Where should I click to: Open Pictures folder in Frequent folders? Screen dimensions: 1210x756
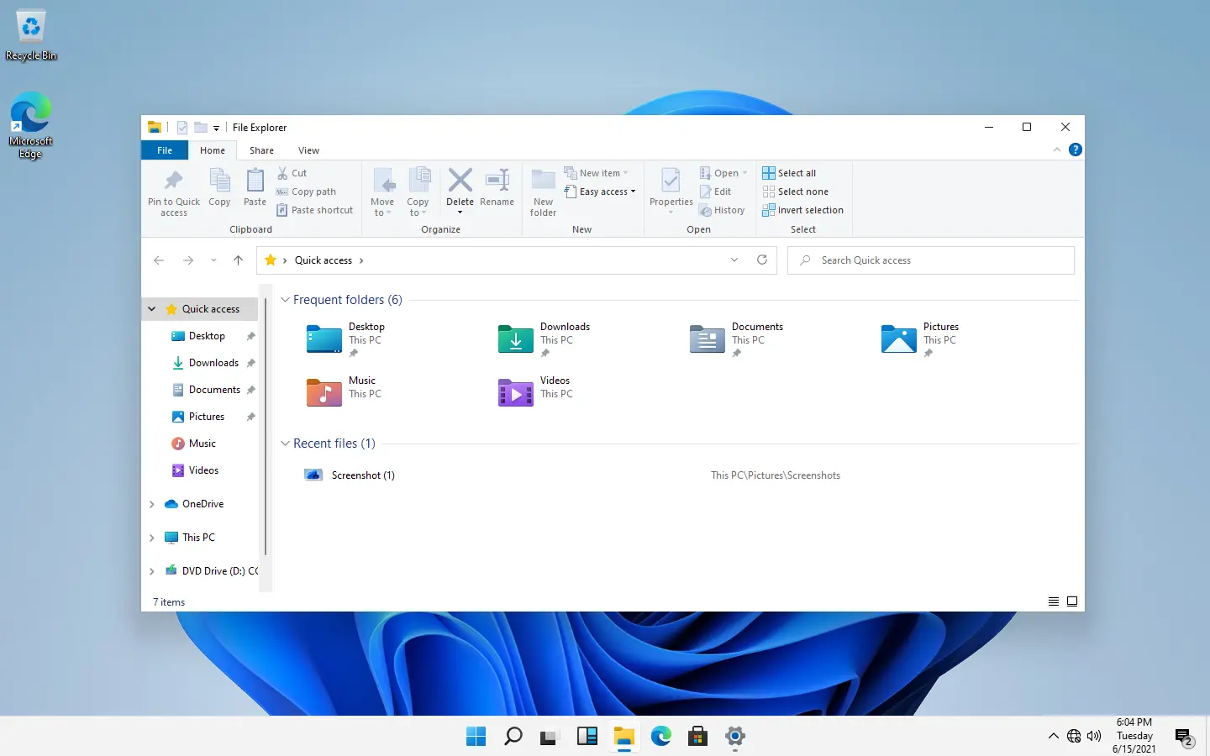coord(920,339)
